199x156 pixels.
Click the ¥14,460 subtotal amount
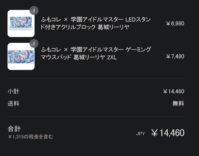tap(174, 91)
